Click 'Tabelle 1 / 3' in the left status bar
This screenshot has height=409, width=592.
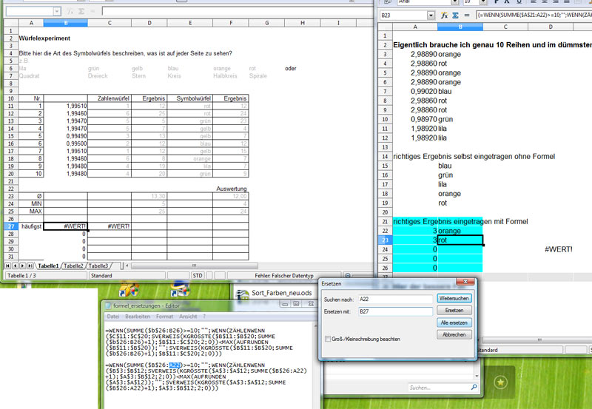46,276
